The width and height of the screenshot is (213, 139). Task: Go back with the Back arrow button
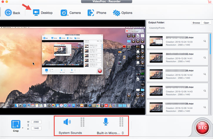point(12,13)
